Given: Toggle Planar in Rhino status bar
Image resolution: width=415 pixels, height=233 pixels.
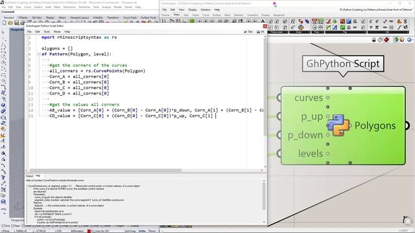Looking at the screenshot, I should point(152,231).
